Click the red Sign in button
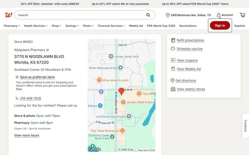 click(x=220, y=26)
